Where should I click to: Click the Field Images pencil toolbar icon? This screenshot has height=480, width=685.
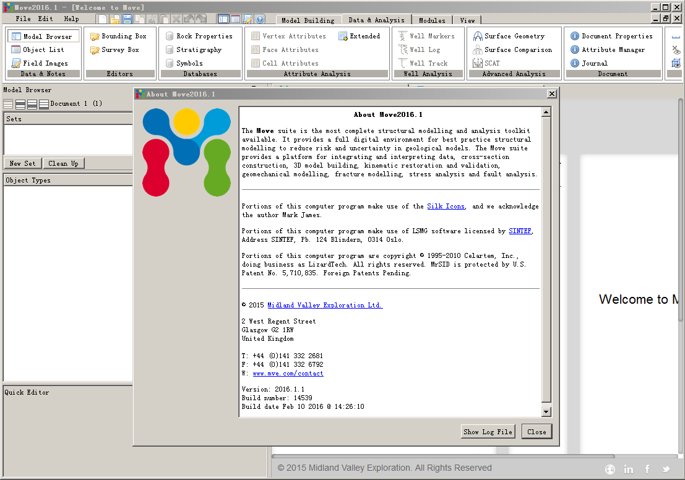(248, 19)
